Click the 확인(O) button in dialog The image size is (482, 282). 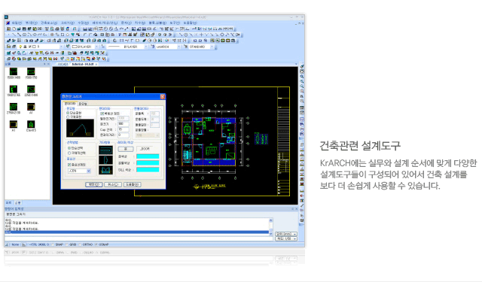click(x=93, y=184)
